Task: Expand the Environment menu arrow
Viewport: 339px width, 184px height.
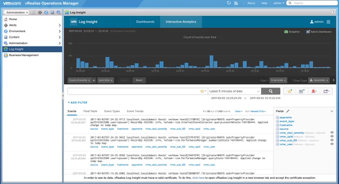Action: pos(59,31)
